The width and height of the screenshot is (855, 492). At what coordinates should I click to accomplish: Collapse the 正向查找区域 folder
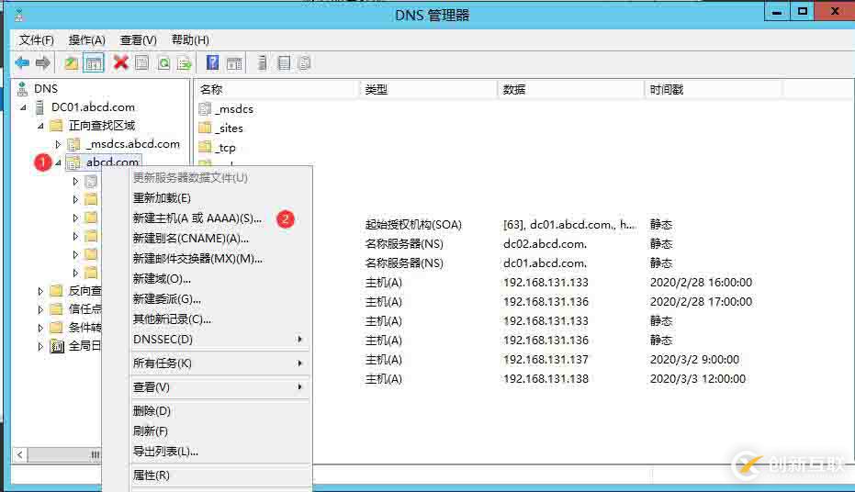pos(41,126)
